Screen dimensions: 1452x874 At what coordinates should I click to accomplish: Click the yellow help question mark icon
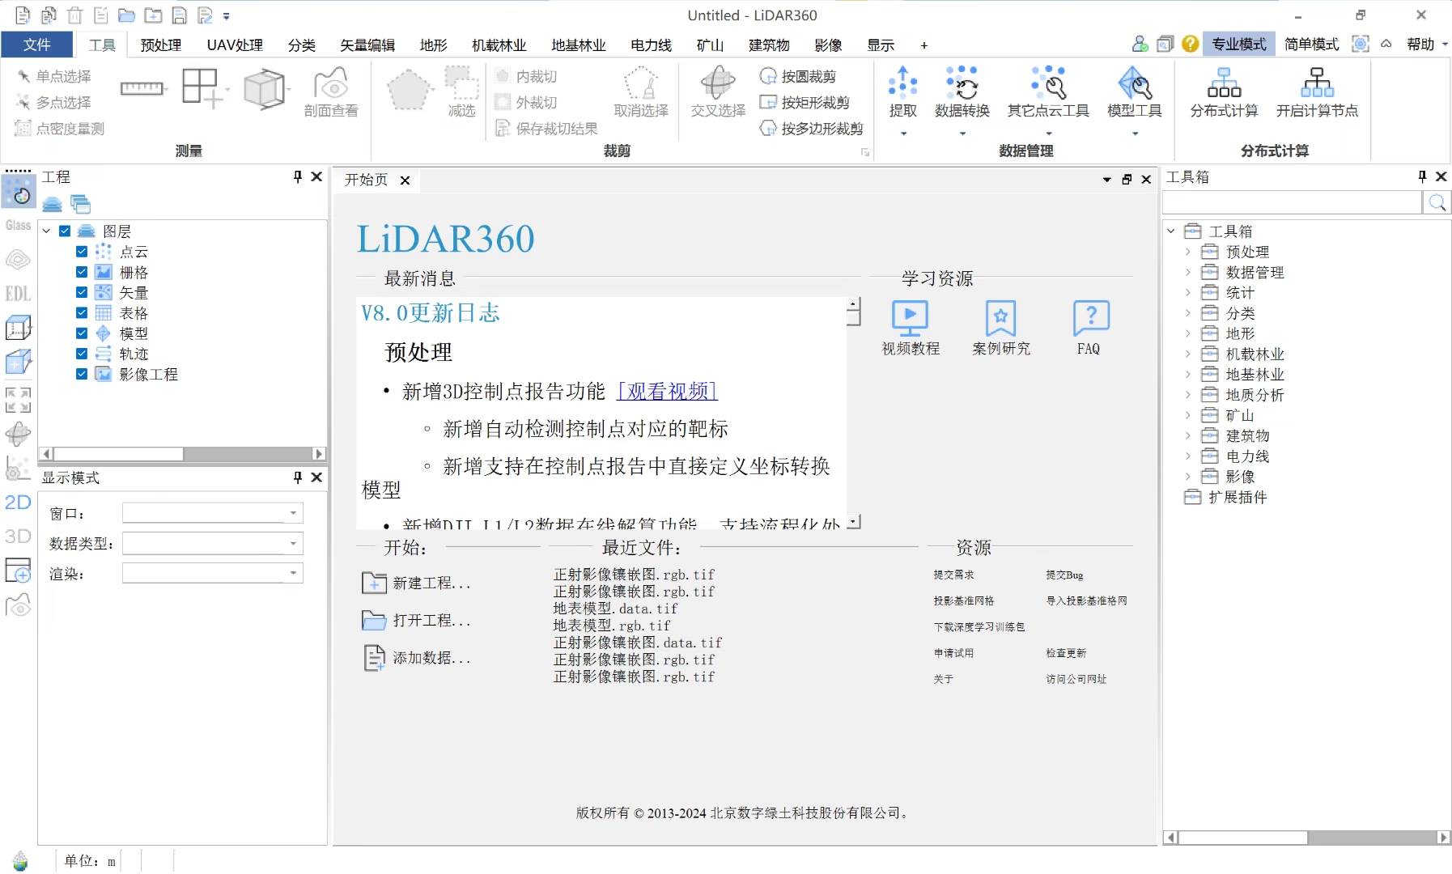coord(1190,44)
